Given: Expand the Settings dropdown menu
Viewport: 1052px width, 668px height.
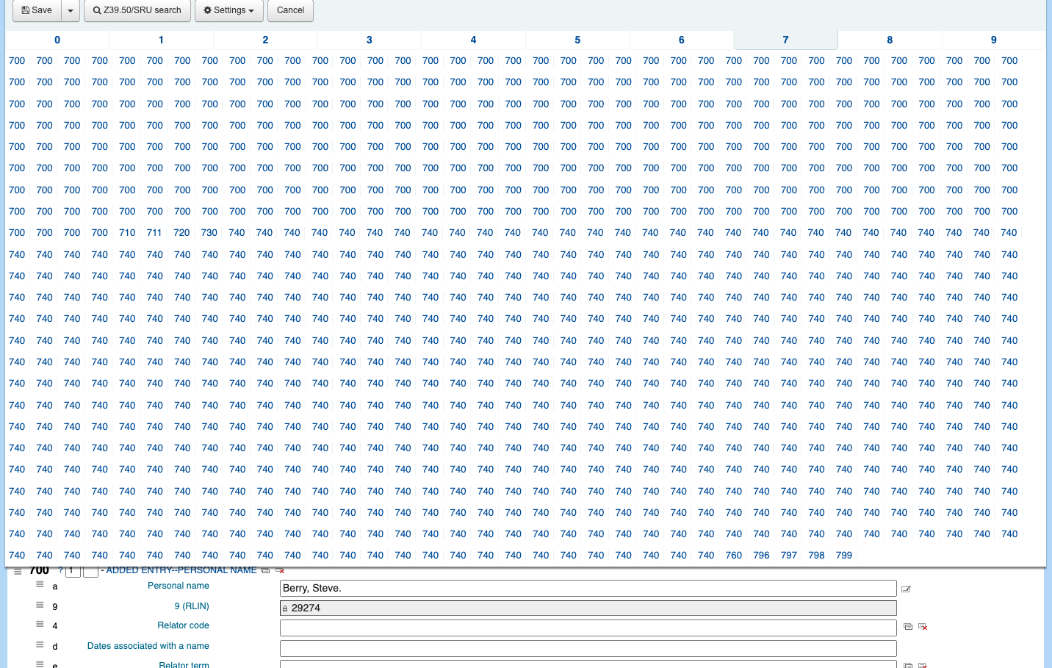Looking at the screenshot, I should [x=228, y=10].
